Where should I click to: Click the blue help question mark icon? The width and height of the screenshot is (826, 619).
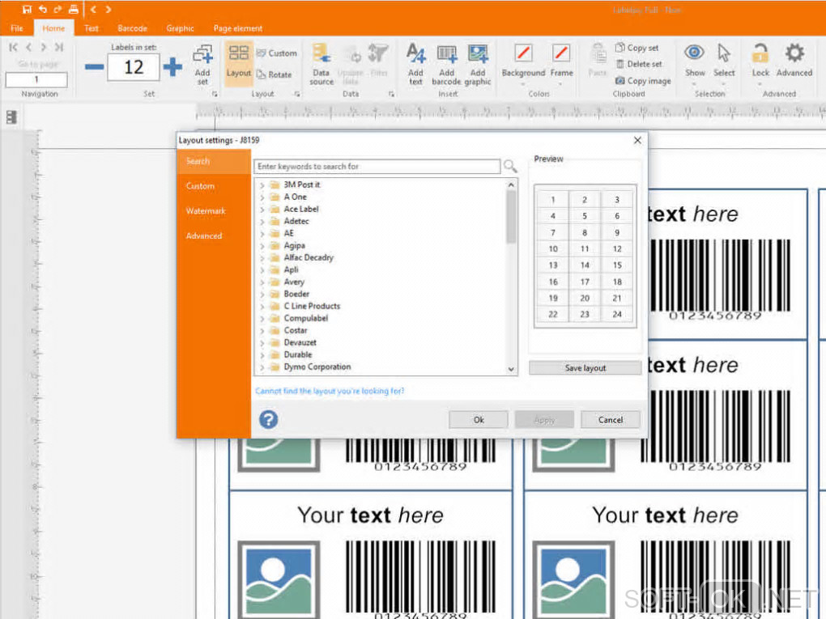pos(268,419)
